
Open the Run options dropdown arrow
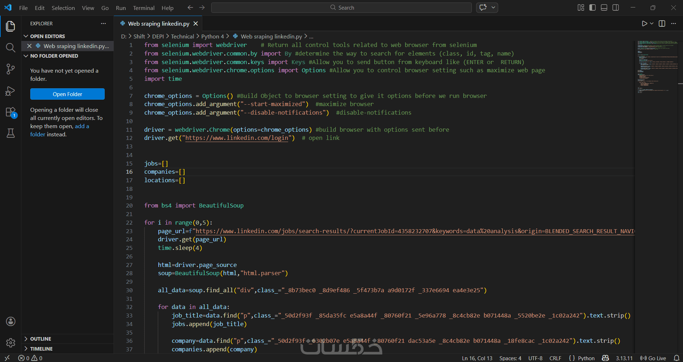[652, 23]
